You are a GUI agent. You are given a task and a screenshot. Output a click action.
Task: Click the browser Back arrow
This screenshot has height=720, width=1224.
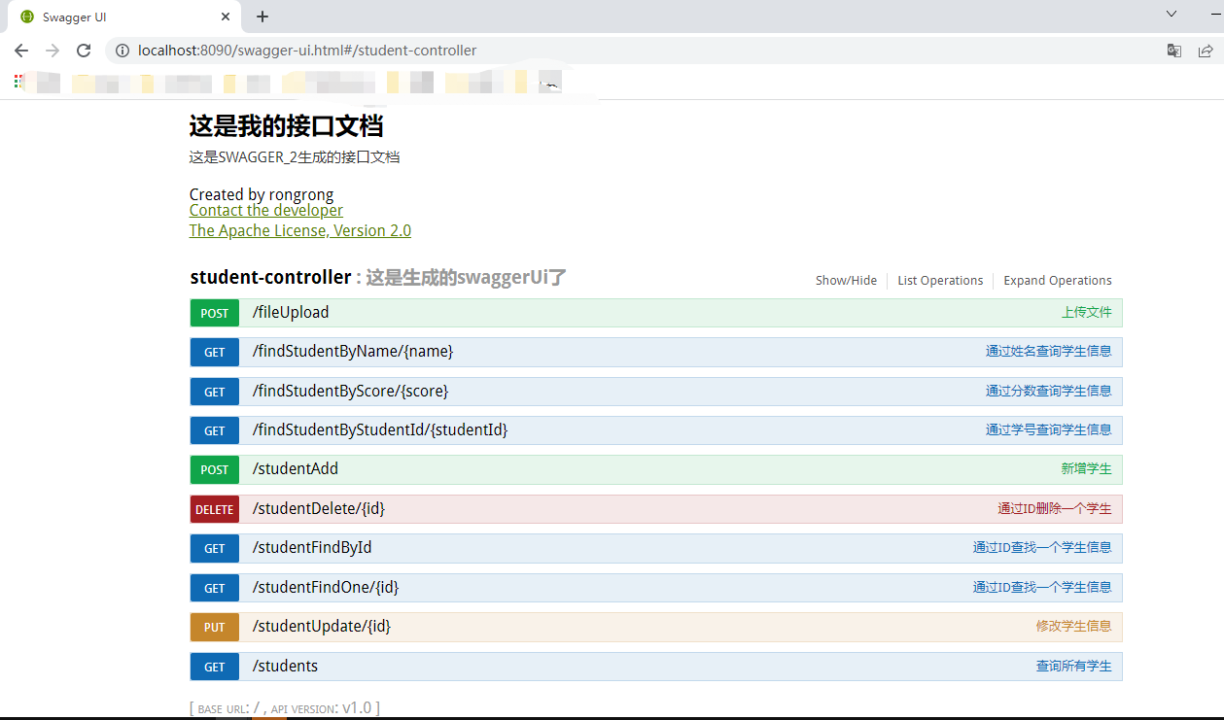click(x=21, y=51)
